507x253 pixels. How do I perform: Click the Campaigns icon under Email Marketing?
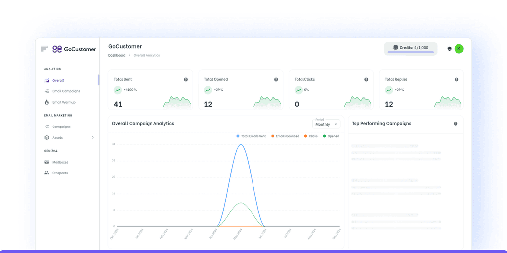46,126
